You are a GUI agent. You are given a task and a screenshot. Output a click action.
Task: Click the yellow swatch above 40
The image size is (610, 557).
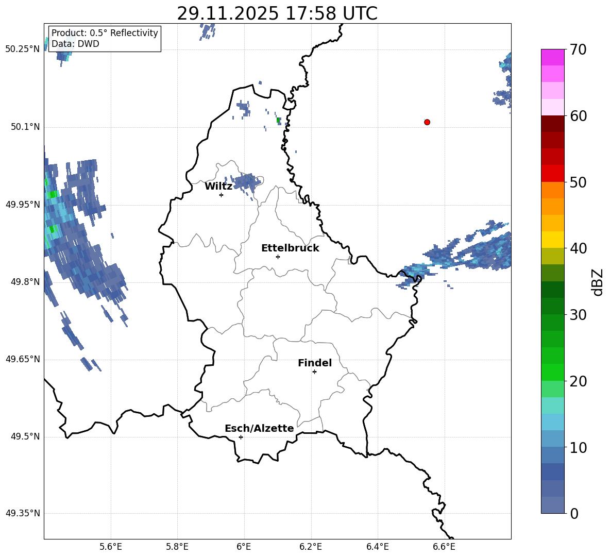point(552,240)
